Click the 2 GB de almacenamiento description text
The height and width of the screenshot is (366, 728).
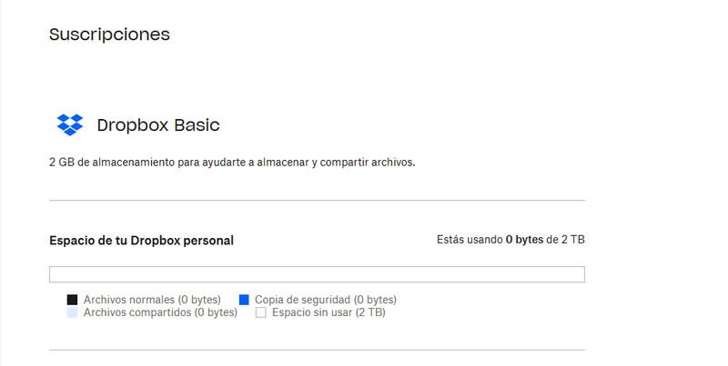[232, 163]
